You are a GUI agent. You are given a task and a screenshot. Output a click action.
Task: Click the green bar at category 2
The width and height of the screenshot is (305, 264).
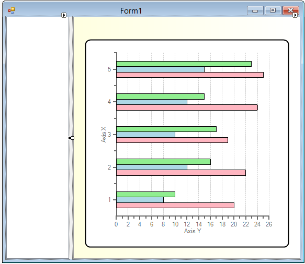click(x=163, y=162)
